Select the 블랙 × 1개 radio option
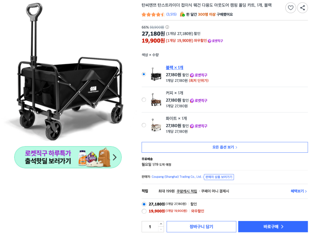Viewport: 311px width, 236px height. click(144, 74)
